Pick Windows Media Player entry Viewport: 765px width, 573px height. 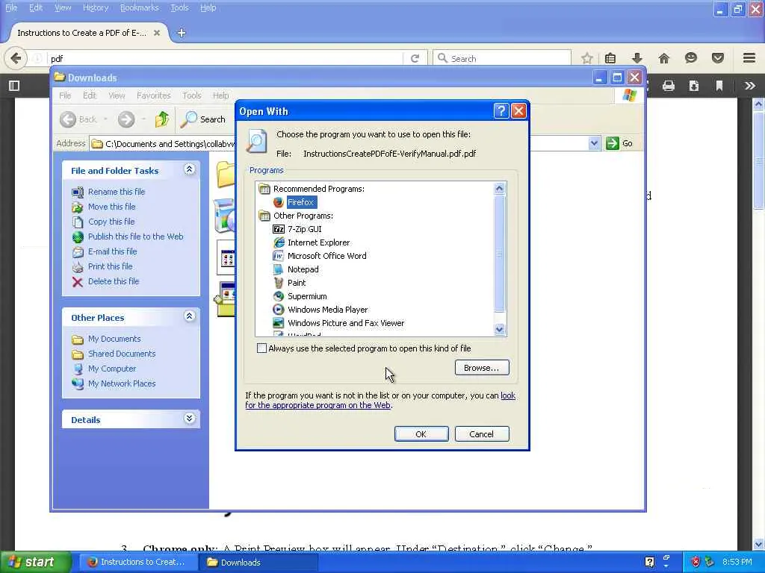327,310
